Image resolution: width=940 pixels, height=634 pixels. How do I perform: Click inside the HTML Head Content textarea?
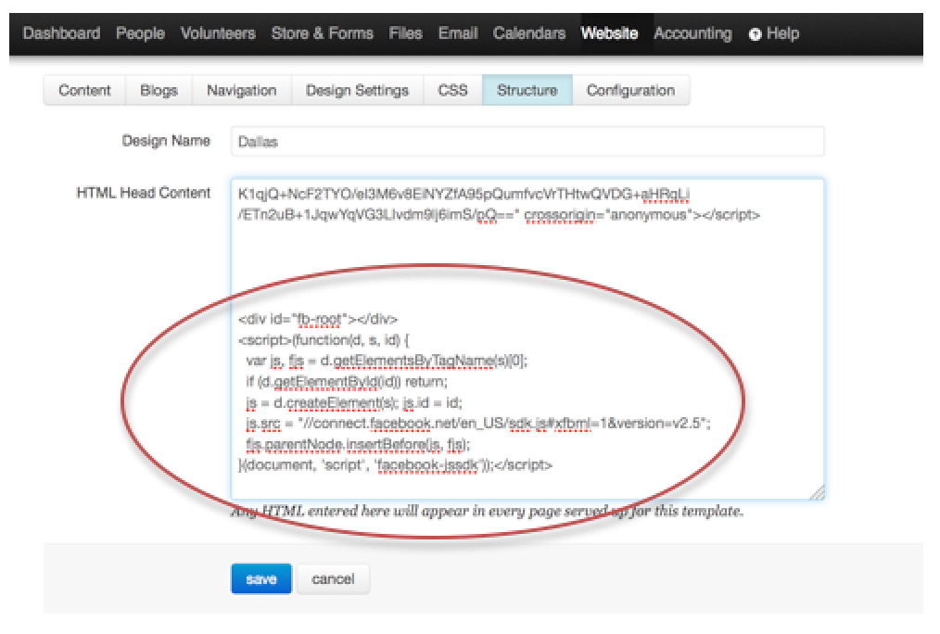(527, 338)
